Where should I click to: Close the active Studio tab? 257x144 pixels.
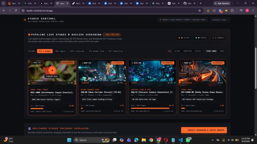pos(67,3)
